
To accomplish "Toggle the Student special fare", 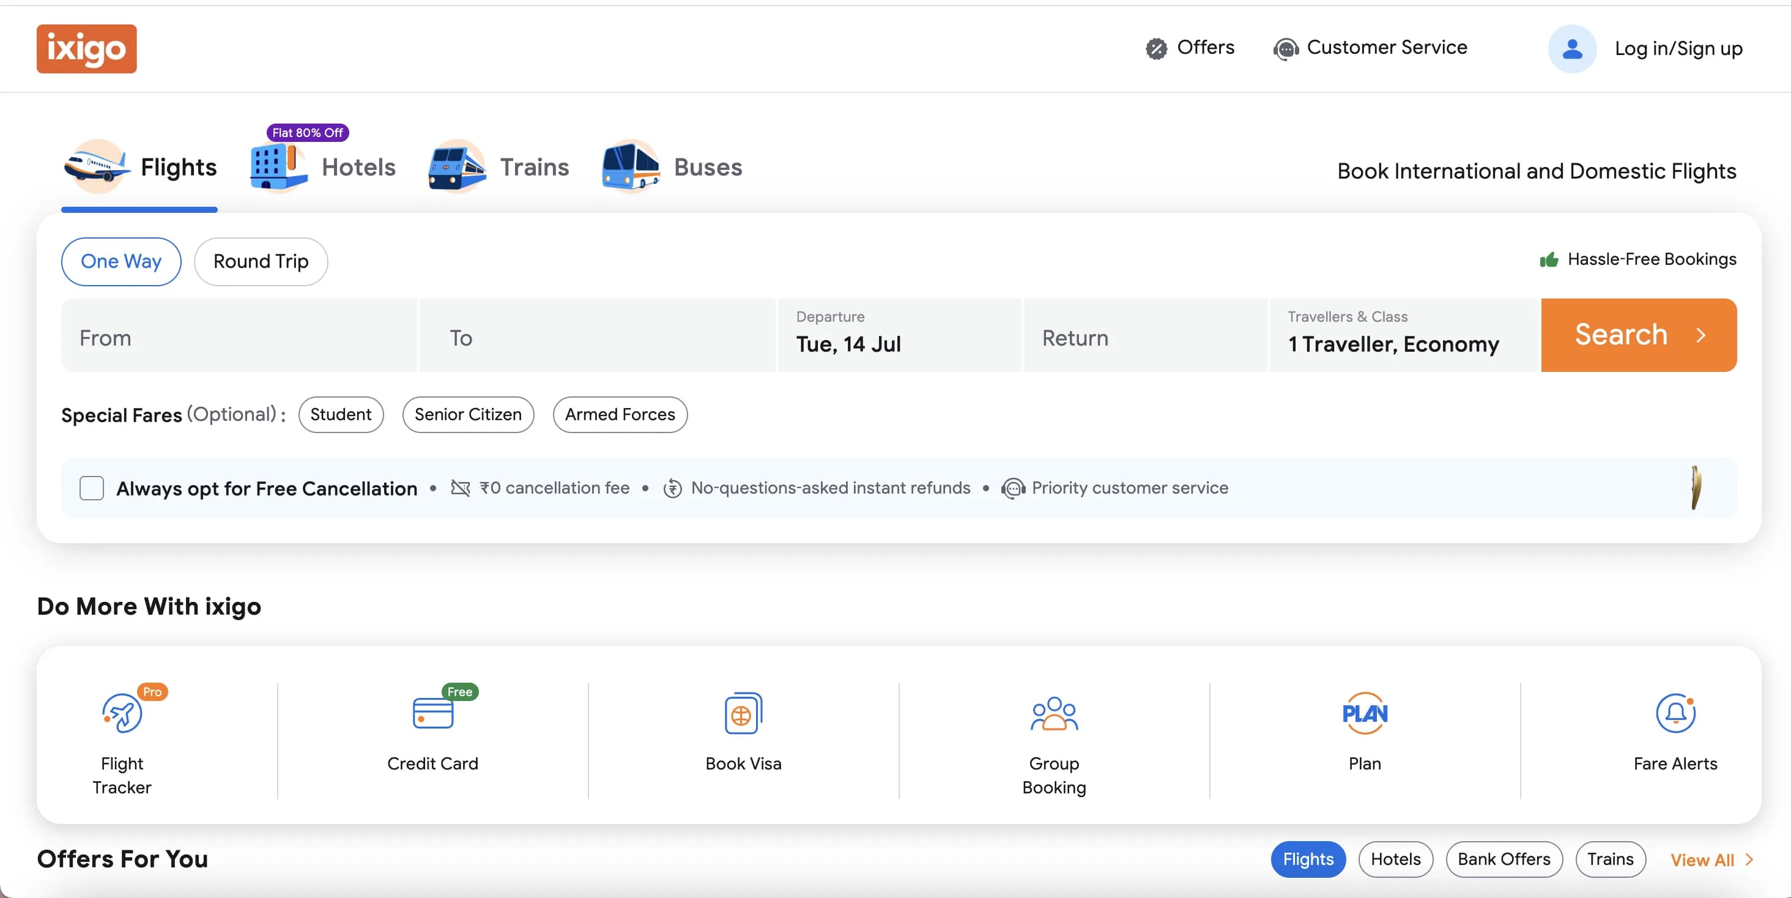I will click(x=341, y=414).
